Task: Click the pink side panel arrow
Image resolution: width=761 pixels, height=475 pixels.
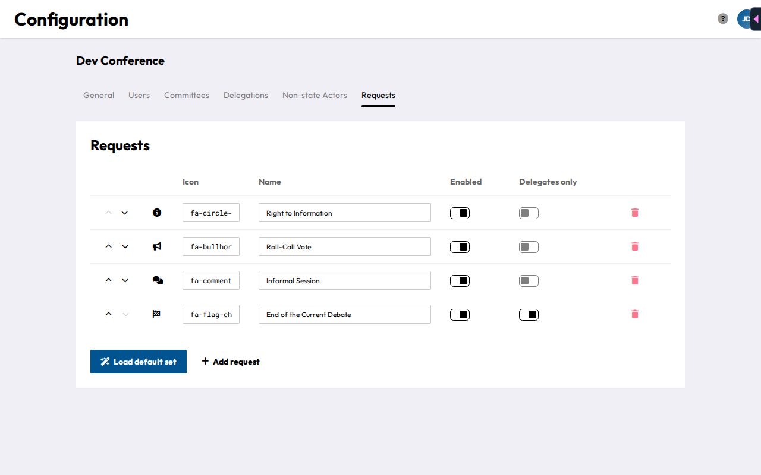Action: coord(756,19)
